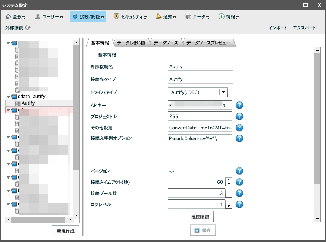326x242 pixels.
Task: Click the エクスポート link
Action: (x=304, y=28)
